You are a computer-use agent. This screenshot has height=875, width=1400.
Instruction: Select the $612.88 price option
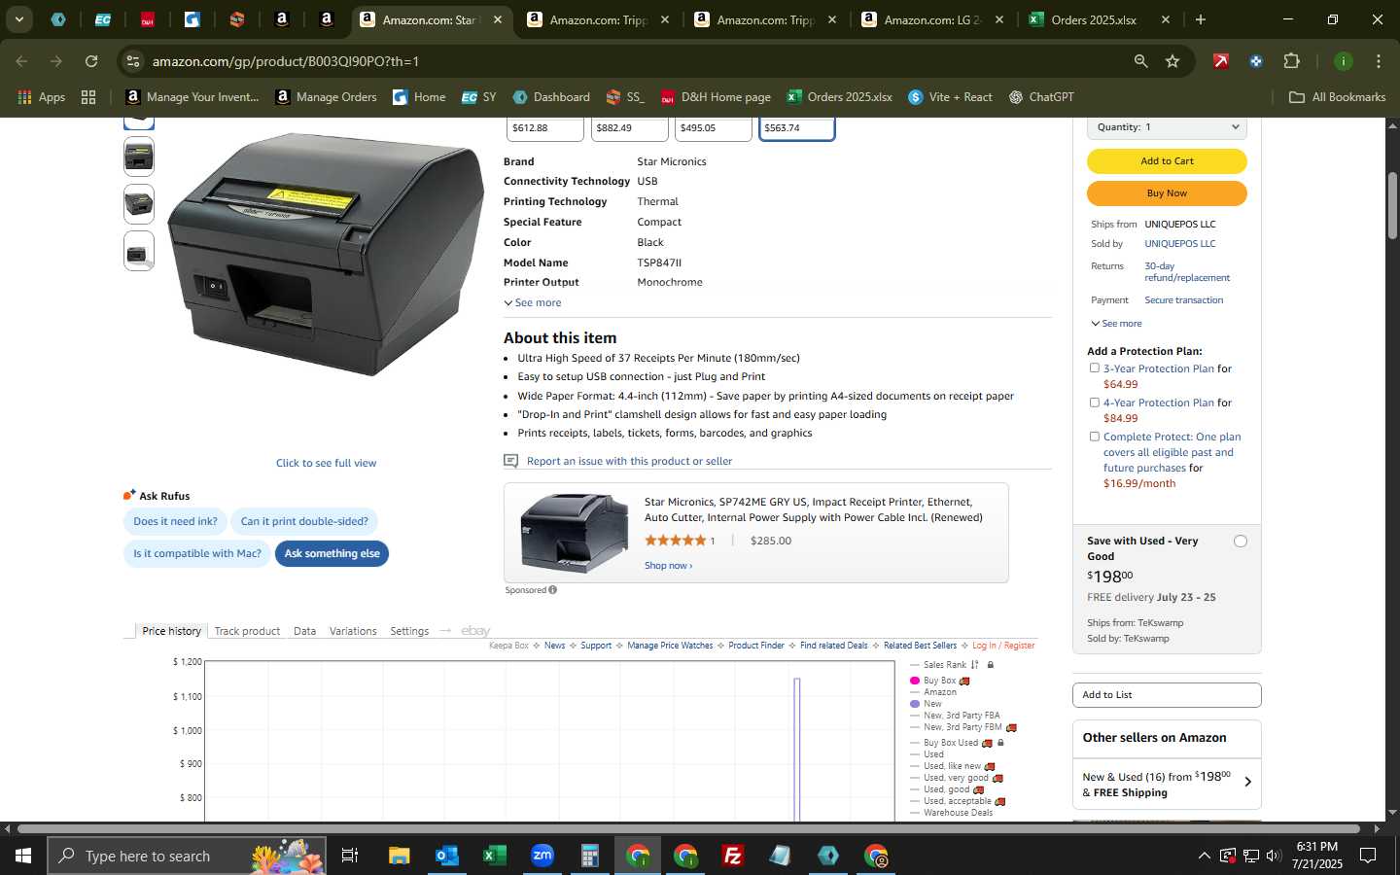[544, 128]
